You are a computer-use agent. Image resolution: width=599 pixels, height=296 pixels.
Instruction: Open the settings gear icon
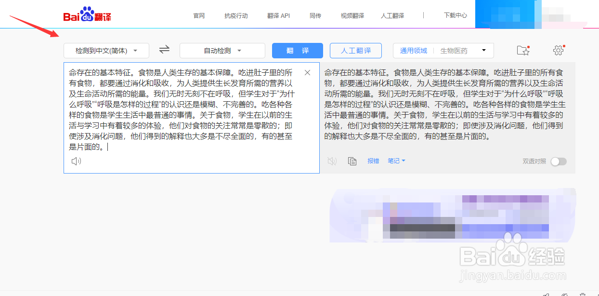[x=558, y=50]
